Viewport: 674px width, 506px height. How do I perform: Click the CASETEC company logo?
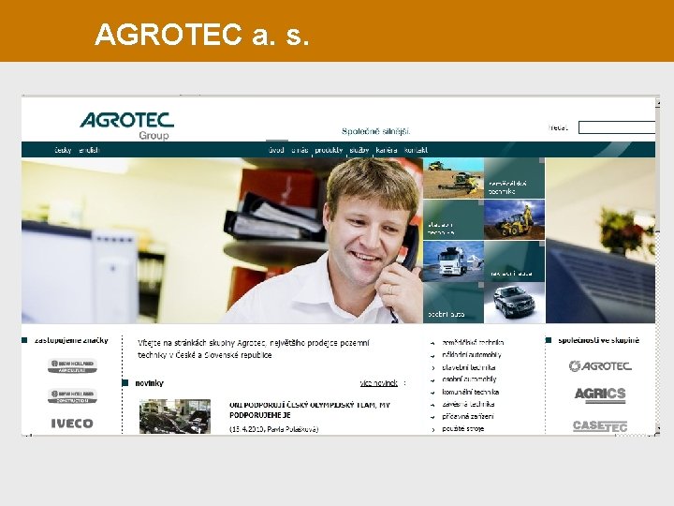tap(600, 426)
